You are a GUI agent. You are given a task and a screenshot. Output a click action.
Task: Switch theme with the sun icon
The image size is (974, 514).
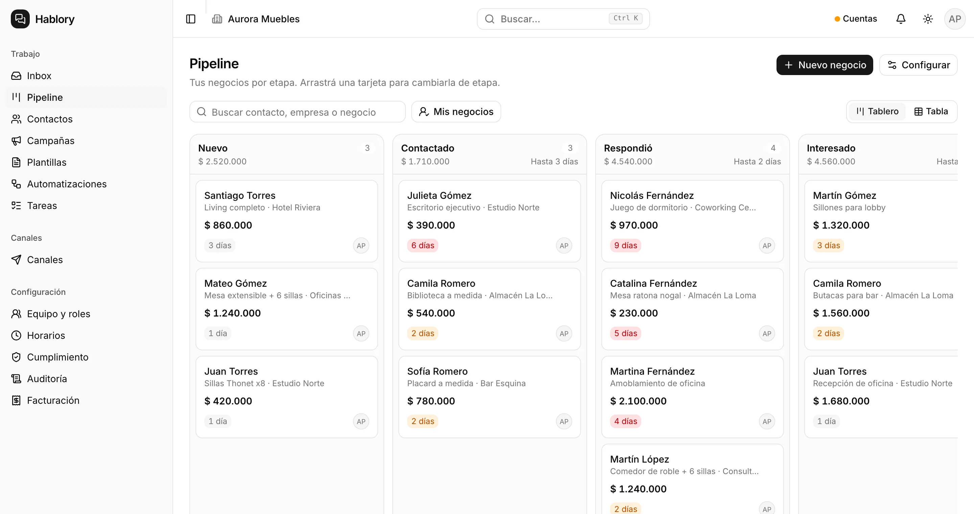click(927, 19)
